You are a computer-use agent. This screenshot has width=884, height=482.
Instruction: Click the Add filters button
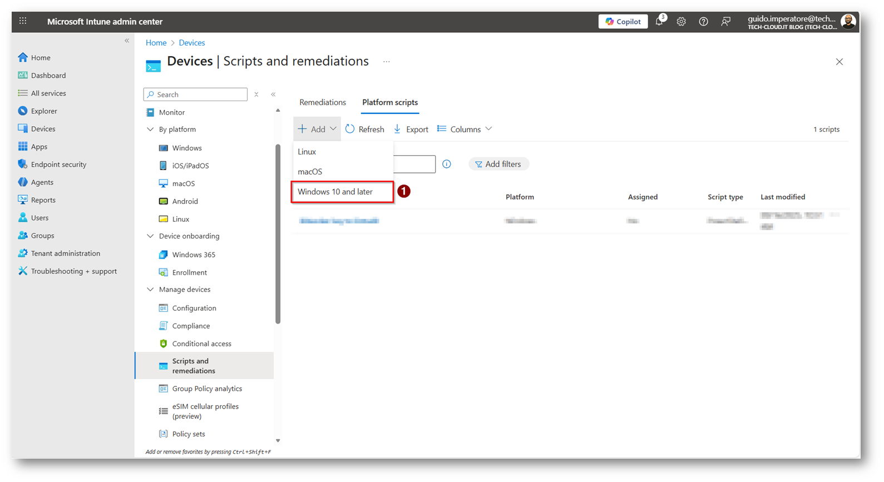[498, 164]
